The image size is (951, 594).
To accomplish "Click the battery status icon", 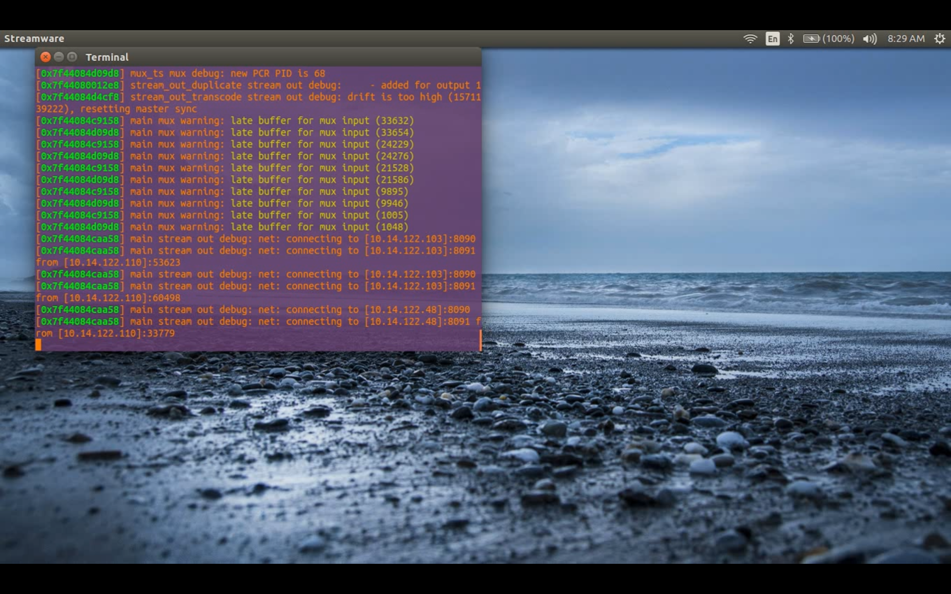I will (x=811, y=39).
